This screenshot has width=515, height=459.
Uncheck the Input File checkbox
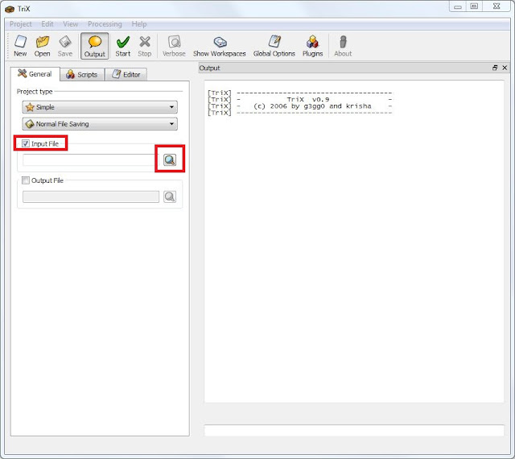[x=26, y=143]
